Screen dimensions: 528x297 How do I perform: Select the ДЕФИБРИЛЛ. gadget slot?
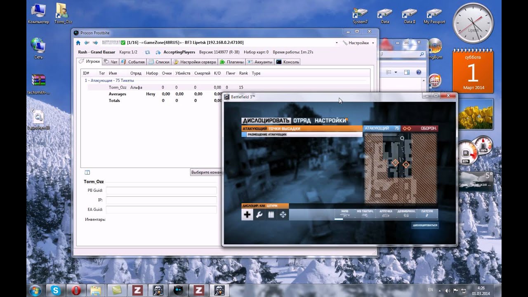coord(406,214)
